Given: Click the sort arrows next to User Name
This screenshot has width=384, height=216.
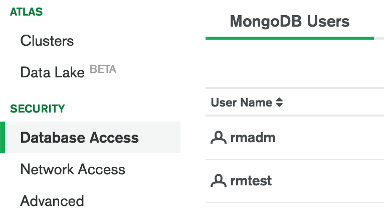Looking at the screenshot, I should pyautogui.click(x=279, y=102).
